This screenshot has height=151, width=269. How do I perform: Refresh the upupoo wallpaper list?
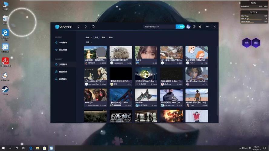coord(93,27)
